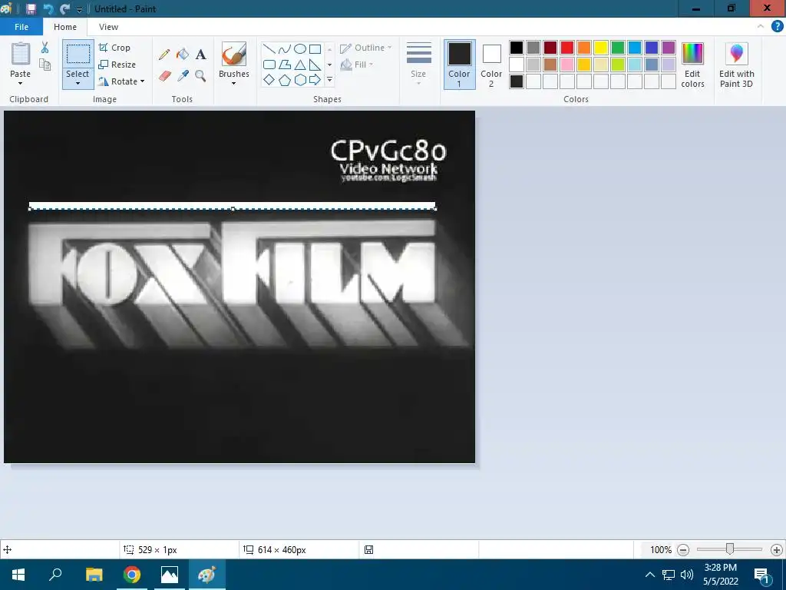Open Edit colors dialog
The image size is (786, 590).
[693, 65]
